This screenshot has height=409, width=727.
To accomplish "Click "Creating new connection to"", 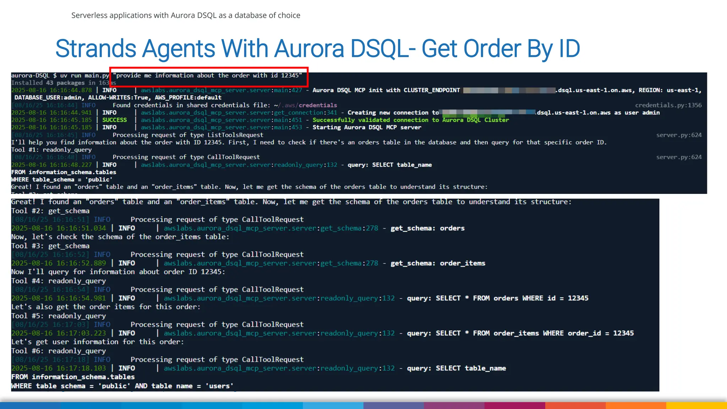I will coord(393,113).
